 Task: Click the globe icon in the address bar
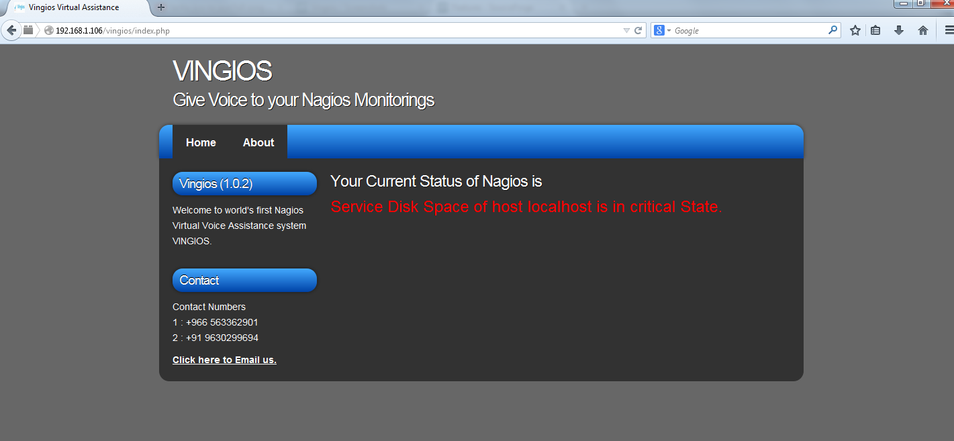coord(48,30)
